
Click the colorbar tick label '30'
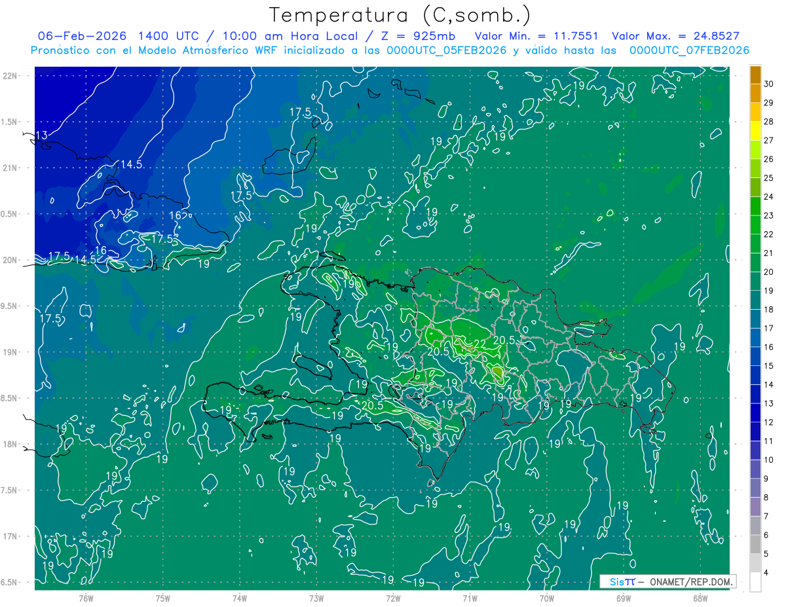[769, 83]
